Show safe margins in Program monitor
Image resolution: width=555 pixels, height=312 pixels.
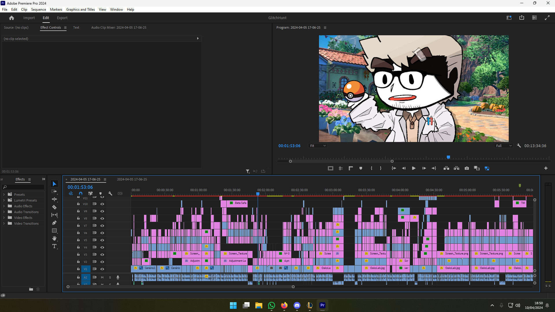click(330, 168)
